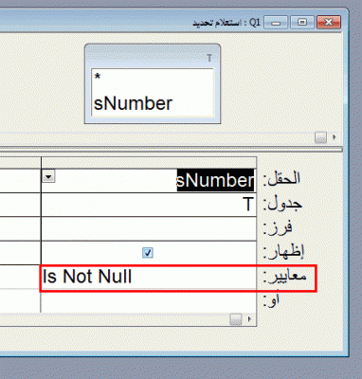This screenshot has width=362, height=379.
Task: Click the Sort row label فرز
Action: pos(278,228)
